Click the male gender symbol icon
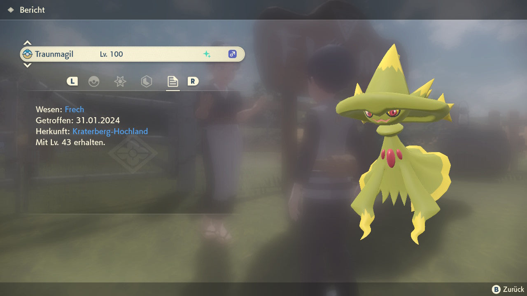The height and width of the screenshot is (296, 527). 232,54
